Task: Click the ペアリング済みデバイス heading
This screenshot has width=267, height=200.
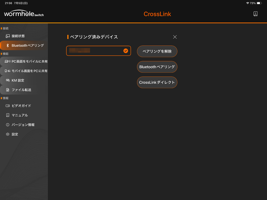Action: (x=94, y=37)
